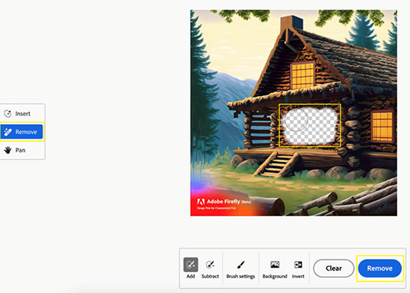Click the lit window on the cabin's right wall
Image resolution: width=410 pixels, height=293 pixels.
(382, 126)
